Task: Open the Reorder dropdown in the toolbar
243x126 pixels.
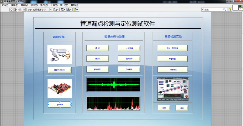Action: pos(76,9)
